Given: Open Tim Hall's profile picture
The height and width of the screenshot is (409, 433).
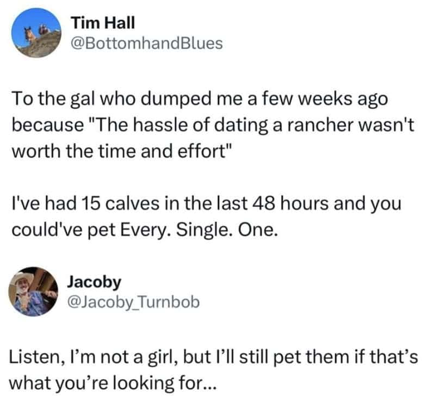Looking at the screenshot, I should click(x=37, y=33).
